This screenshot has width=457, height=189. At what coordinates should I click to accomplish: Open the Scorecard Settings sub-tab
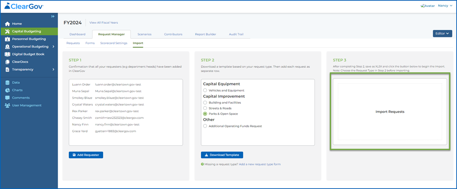[x=114, y=43]
